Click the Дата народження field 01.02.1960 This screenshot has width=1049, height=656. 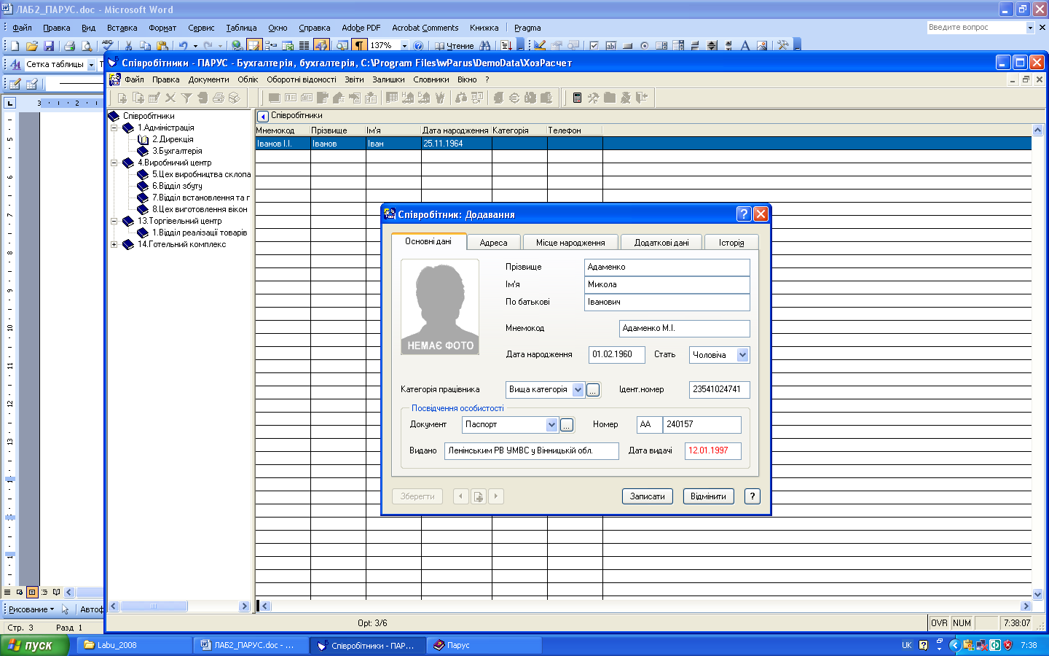click(616, 355)
